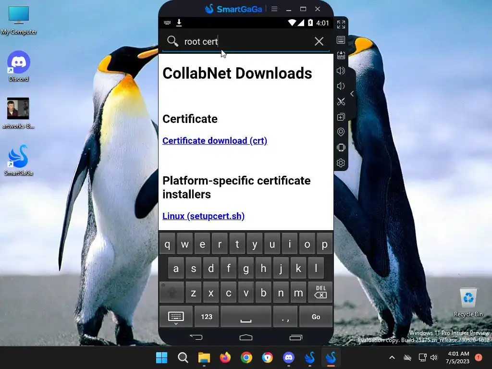
Task: Clear search text with the X icon
Action: tap(319, 41)
